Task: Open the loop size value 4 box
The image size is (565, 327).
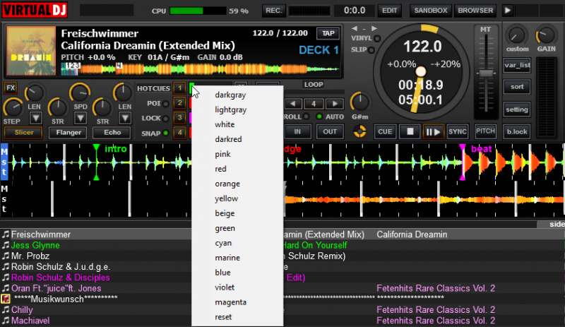Action: pos(314,104)
